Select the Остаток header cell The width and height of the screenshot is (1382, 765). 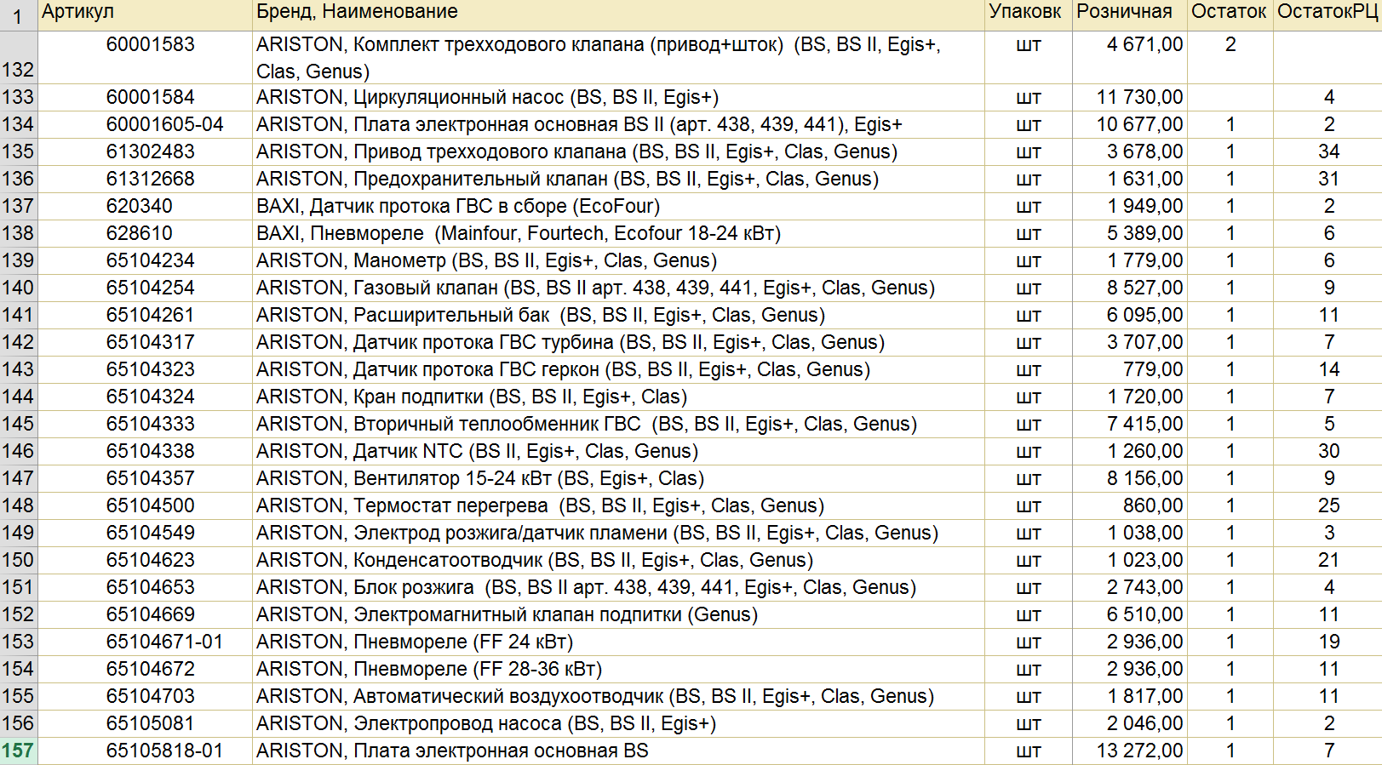pyautogui.click(x=1230, y=14)
